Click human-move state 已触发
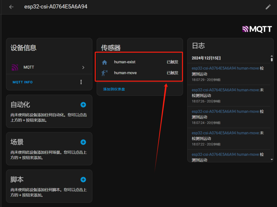This screenshot has width=277, height=207. point(172,73)
